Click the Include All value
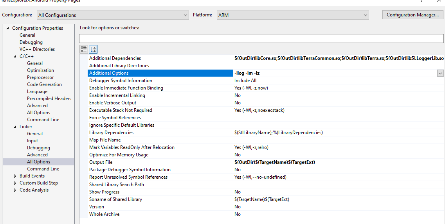This screenshot has height=224, width=445. (x=245, y=81)
